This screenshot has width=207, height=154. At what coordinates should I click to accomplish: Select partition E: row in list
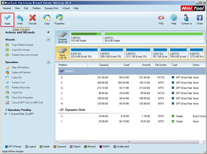tap(132, 78)
